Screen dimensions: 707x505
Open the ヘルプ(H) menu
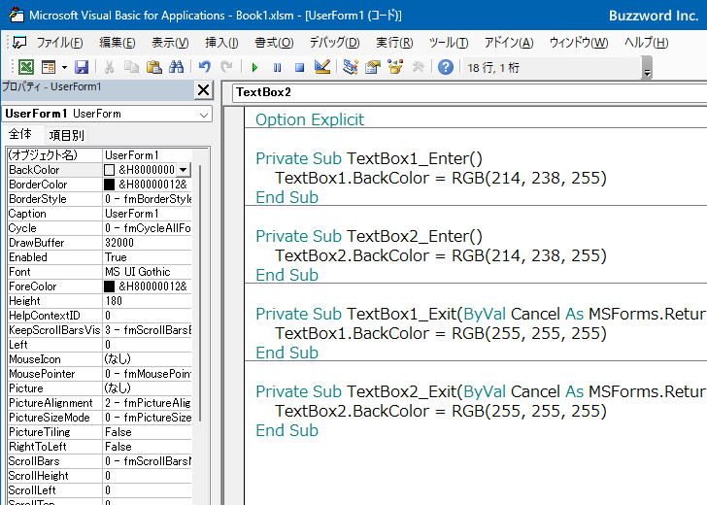pyautogui.click(x=647, y=43)
